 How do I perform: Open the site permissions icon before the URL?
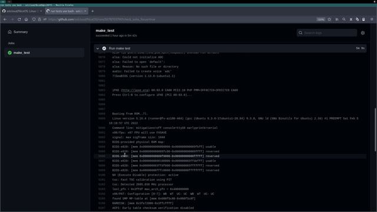click(45, 19)
